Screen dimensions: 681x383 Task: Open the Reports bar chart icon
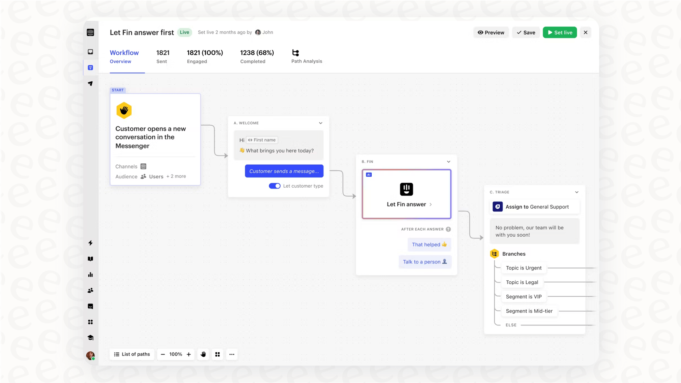90,274
